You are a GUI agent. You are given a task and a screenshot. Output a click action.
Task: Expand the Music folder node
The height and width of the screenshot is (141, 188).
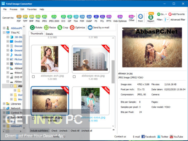(x=8, y=55)
